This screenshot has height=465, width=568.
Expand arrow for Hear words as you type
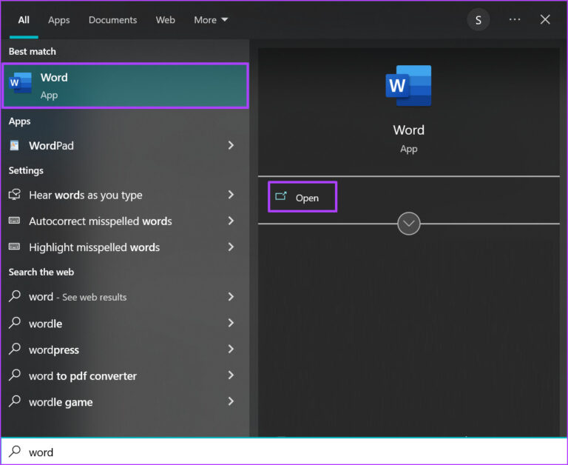click(231, 195)
